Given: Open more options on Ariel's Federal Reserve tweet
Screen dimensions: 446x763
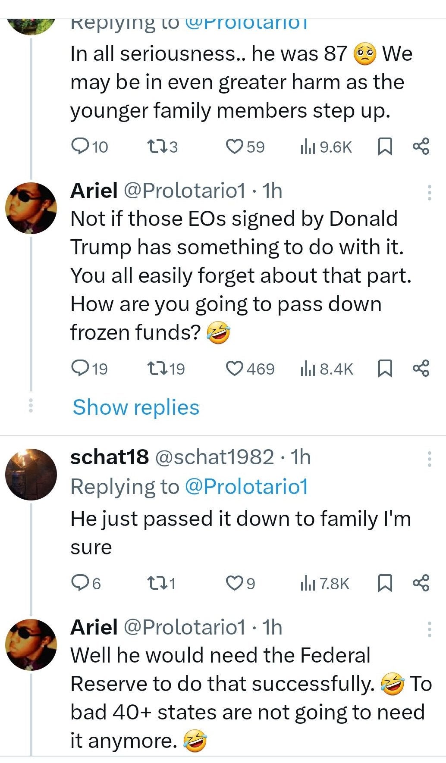Looking at the screenshot, I should pos(429,629).
